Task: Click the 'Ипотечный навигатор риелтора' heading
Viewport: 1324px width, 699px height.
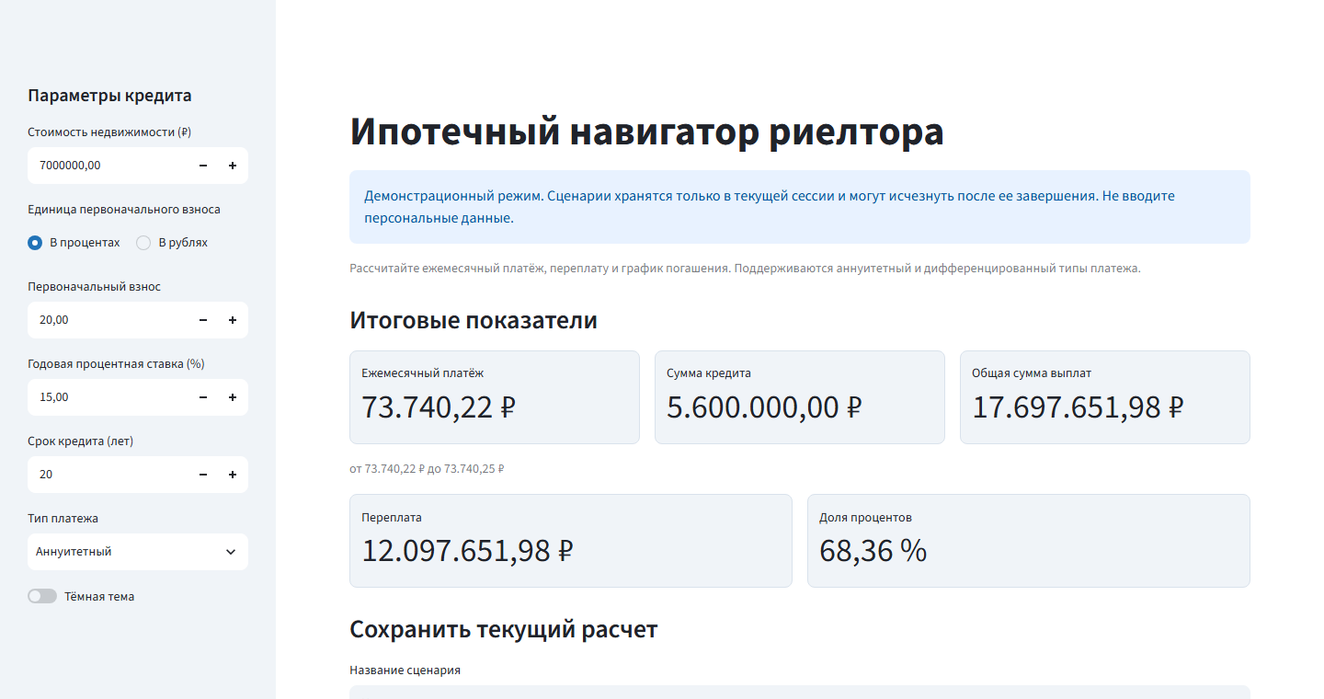Action: tap(647, 132)
